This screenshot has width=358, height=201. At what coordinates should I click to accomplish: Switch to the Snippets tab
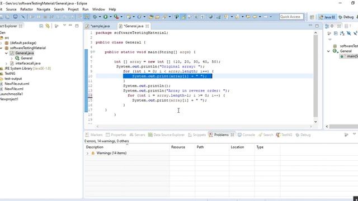pyautogui.click(x=197, y=135)
